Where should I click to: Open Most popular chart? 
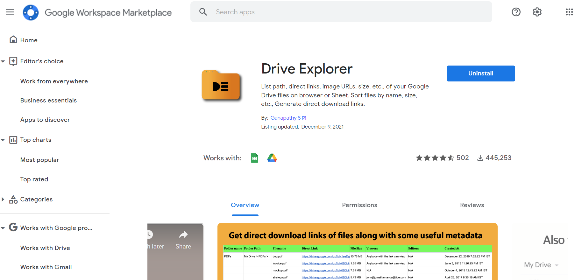point(40,160)
